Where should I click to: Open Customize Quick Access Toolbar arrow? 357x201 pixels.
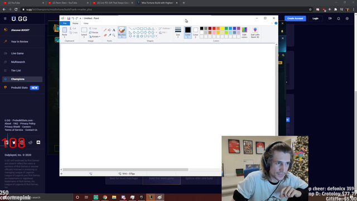tap(80, 18)
